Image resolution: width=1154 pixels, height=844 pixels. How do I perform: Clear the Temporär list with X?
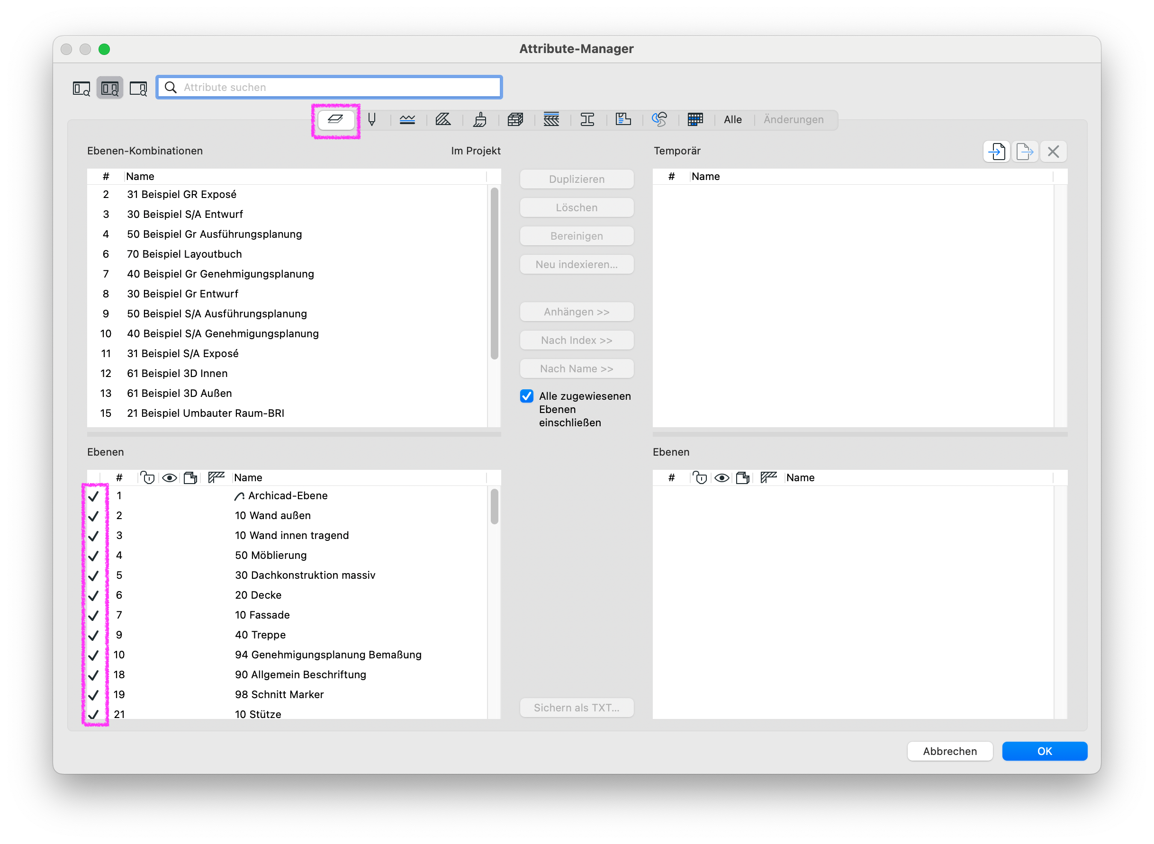1053,152
